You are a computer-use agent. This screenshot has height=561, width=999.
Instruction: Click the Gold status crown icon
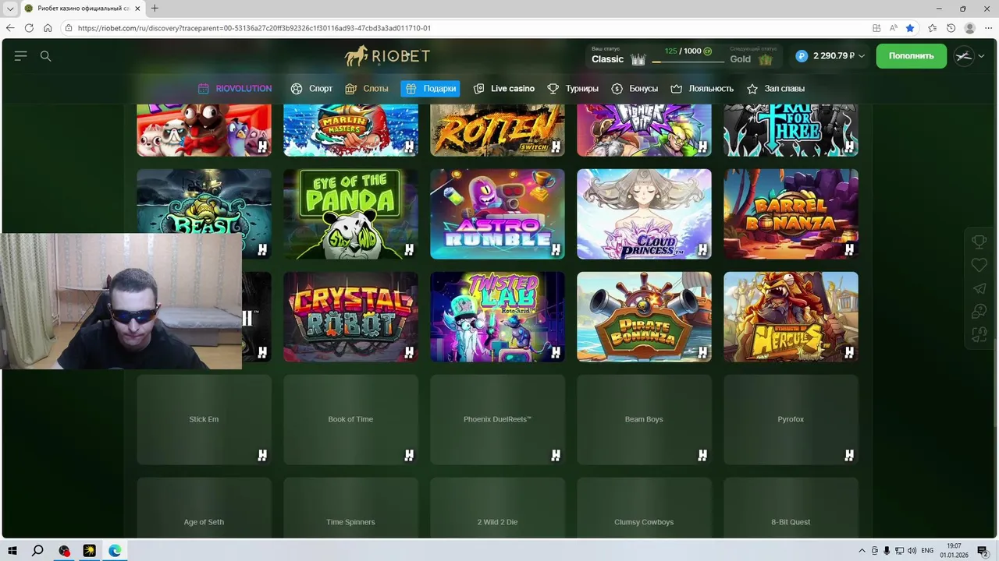(766, 59)
